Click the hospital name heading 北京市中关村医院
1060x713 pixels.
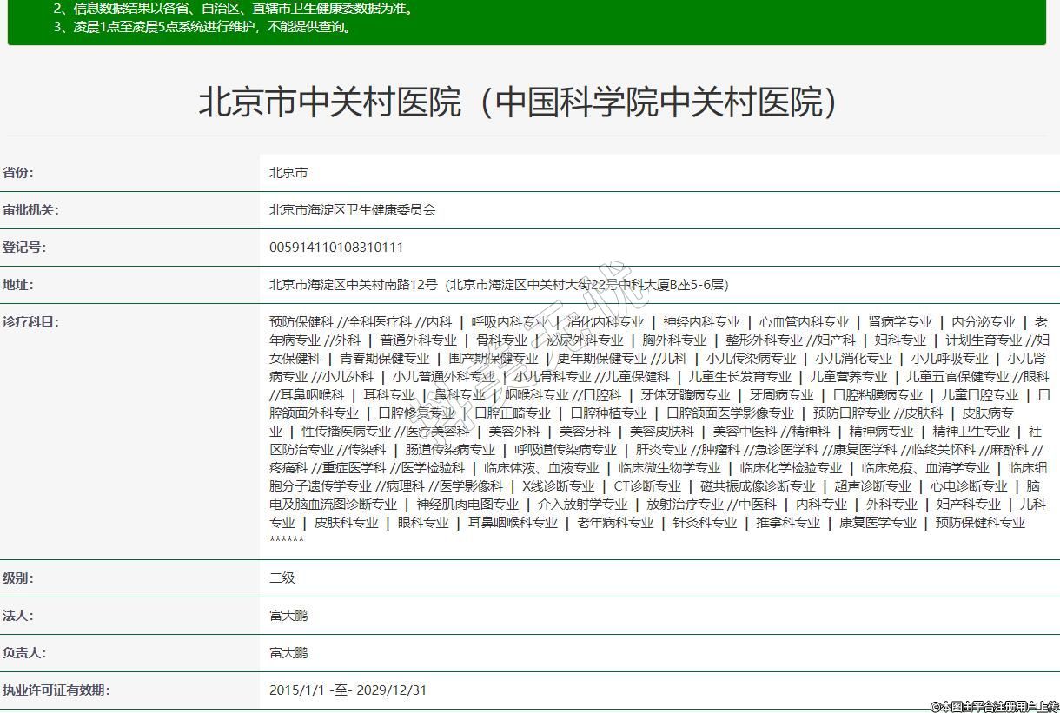click(520, 102)
